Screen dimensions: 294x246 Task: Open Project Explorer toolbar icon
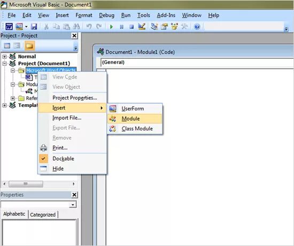[154, 27]
